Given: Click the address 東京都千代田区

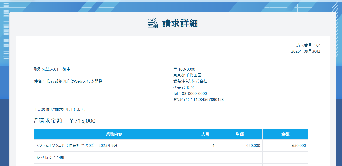Looking at the screenshot, I should [187, 75].
